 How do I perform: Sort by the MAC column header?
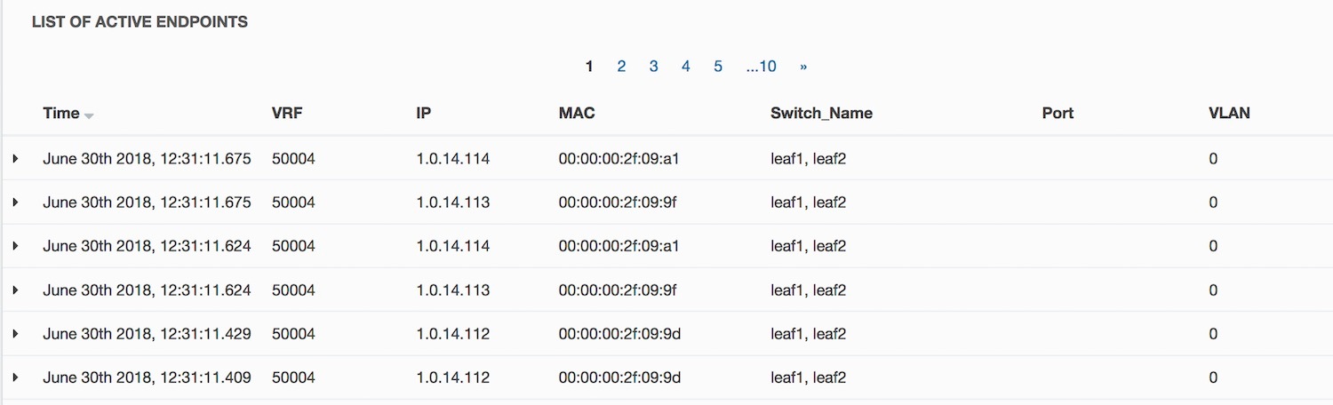tap(577, 113)
